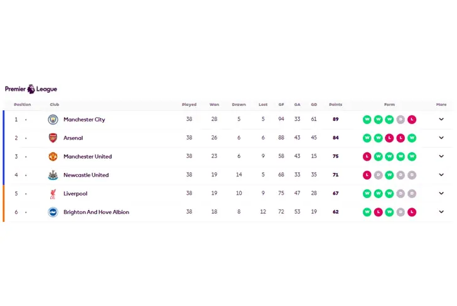This screenshot has width=457, height=306.
Task: Click the Liverpool club crest
Action: pyautogui.click(x=53, y=194)
